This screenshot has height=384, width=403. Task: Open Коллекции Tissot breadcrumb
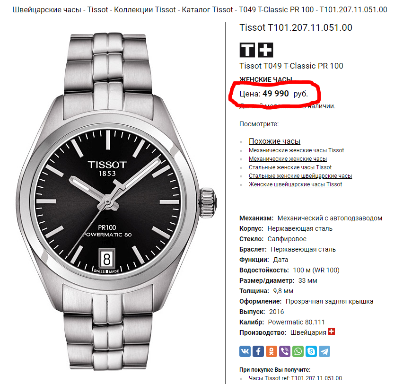click(x=145, y=10)
